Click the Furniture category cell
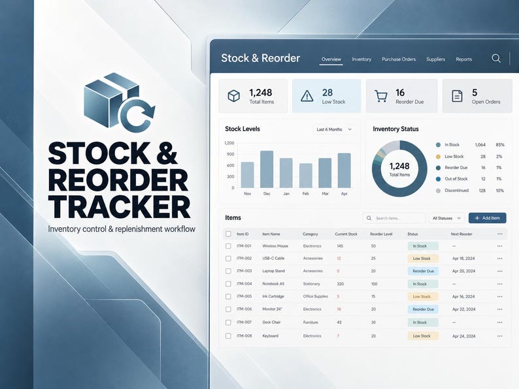Image resolution: width=519 pixels, height=389 pixels. (x=310, y=322)
